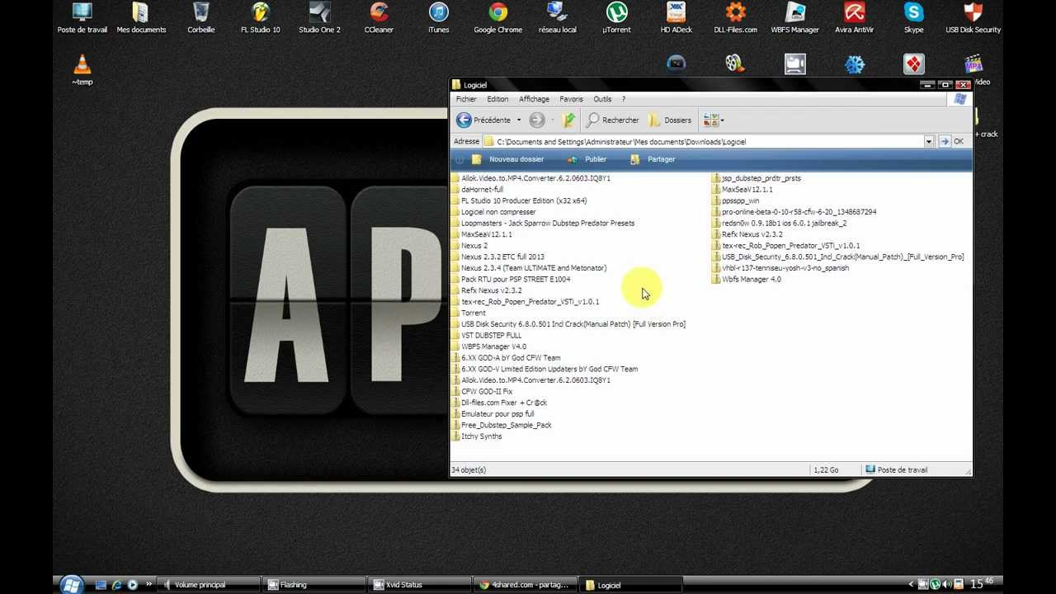The width and height of the screenshot is (1056, 594).
Task: Open Avira AntiVir desktop icon
Action: (854, 18)
